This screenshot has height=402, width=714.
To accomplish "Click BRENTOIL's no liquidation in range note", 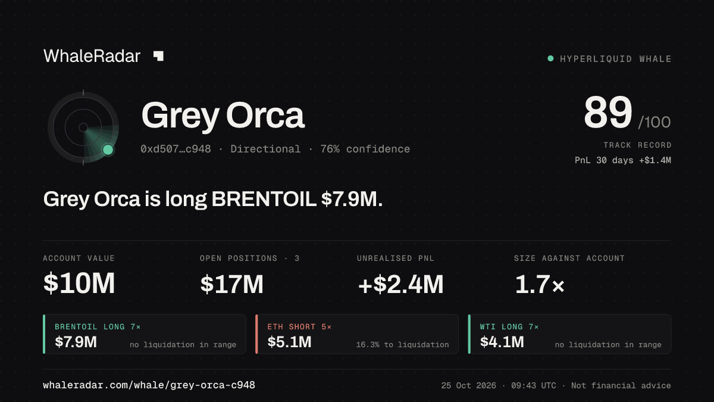I will pyautogui.click(x=183, y=345).
